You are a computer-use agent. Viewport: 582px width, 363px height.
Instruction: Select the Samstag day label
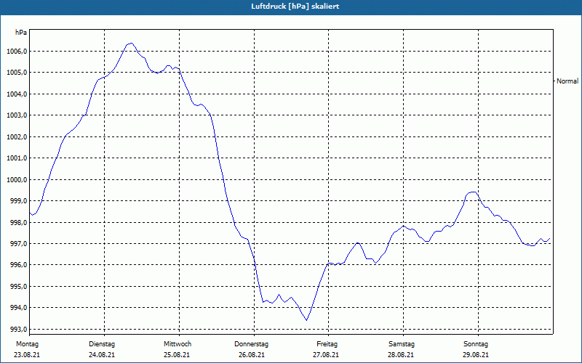tap(402, 344)
